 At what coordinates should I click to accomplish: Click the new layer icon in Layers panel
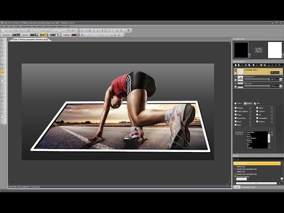pos(235,65)
